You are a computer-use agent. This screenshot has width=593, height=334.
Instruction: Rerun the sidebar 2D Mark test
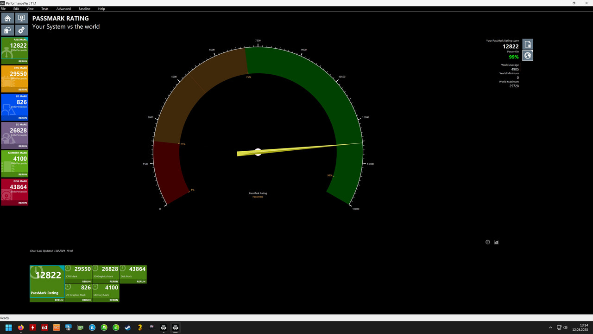click(22, 118)
